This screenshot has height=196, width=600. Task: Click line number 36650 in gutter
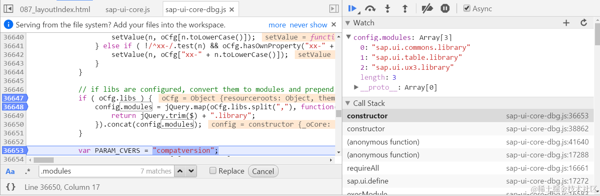coord(13,124)
